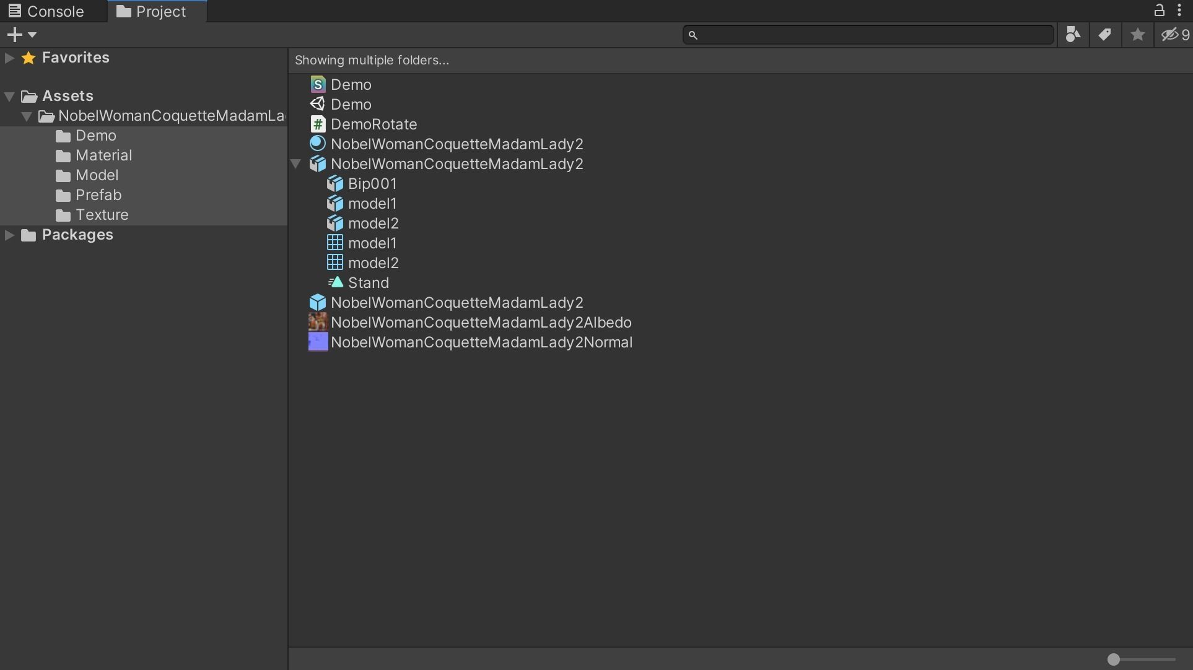Select the model1 mesh grid icon

[x=335, y=243]
